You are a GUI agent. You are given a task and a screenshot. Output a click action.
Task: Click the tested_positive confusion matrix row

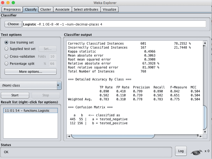99,123
